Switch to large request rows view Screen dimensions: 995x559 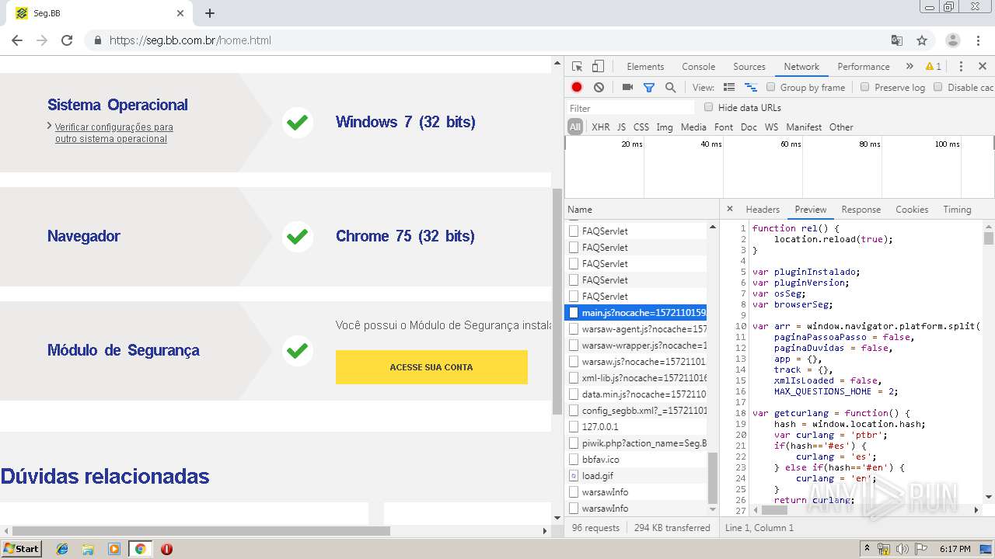[x=729, y=88]
